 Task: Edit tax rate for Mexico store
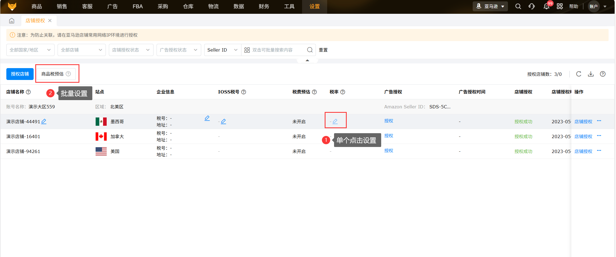[x=335, y=121]
